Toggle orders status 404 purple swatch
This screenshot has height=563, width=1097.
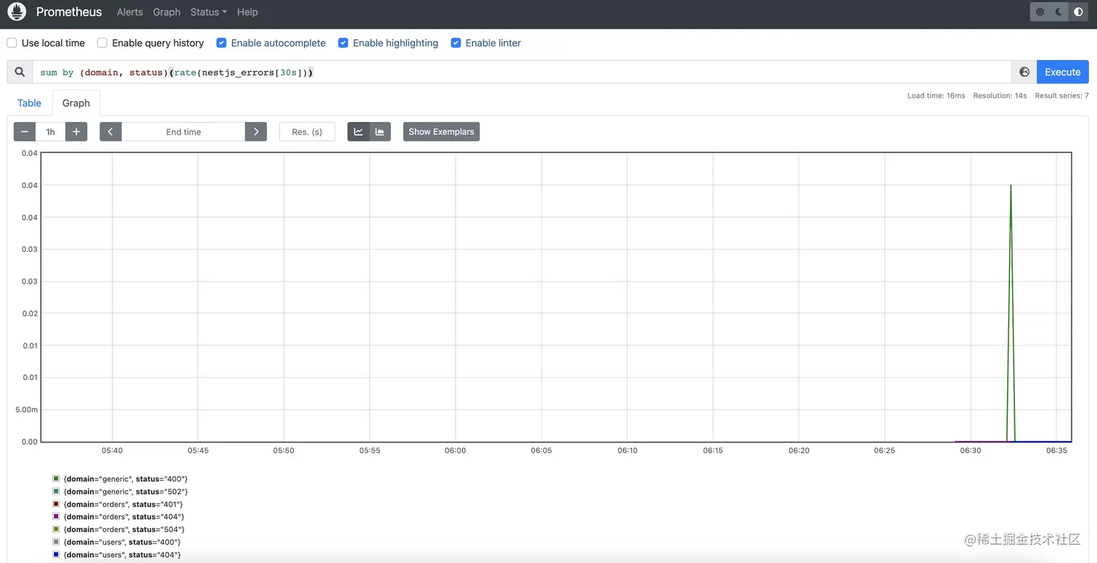[56, 517]
